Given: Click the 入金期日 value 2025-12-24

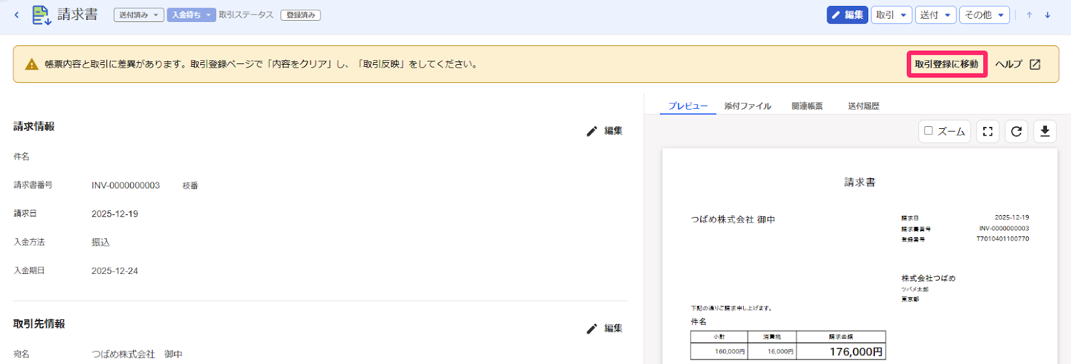Looking at the screenshot, I should (115, 270).
